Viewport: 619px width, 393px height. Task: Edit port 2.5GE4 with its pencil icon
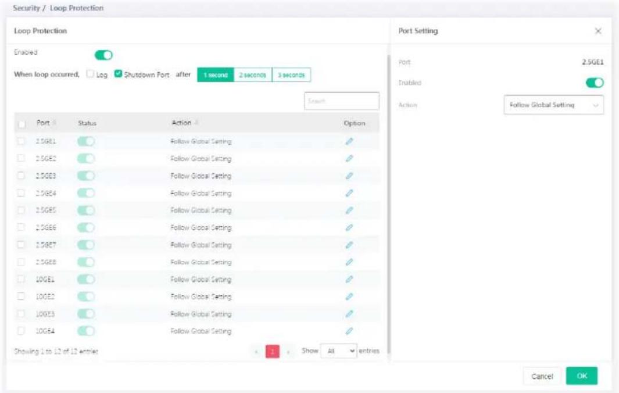(349, 193)
